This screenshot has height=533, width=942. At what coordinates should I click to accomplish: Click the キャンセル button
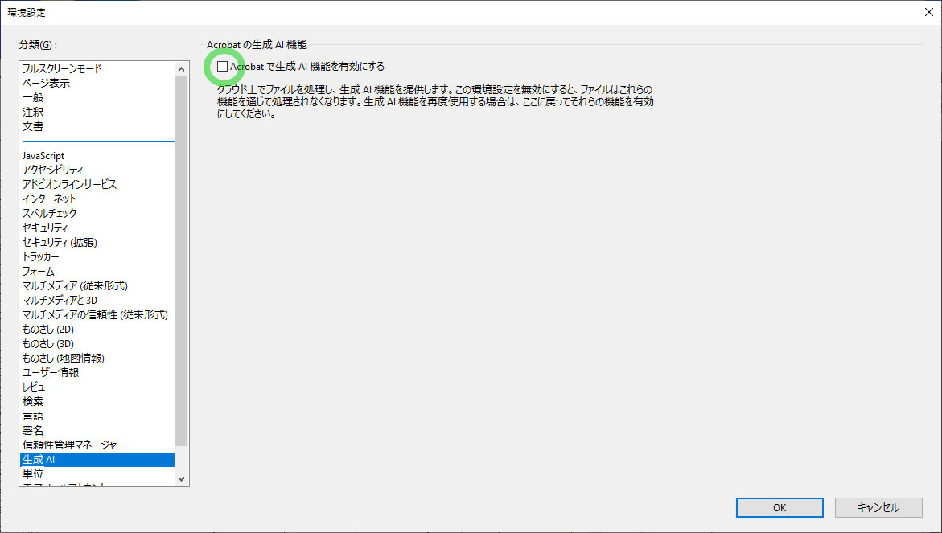point(878,507)
